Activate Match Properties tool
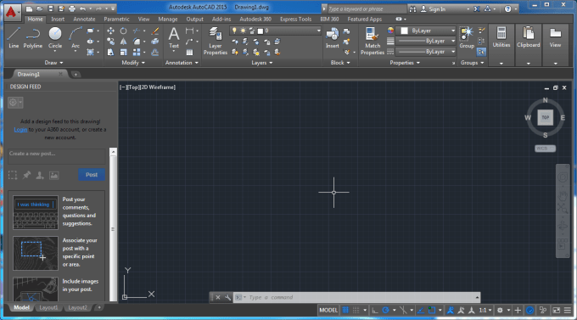 (373, 42)
